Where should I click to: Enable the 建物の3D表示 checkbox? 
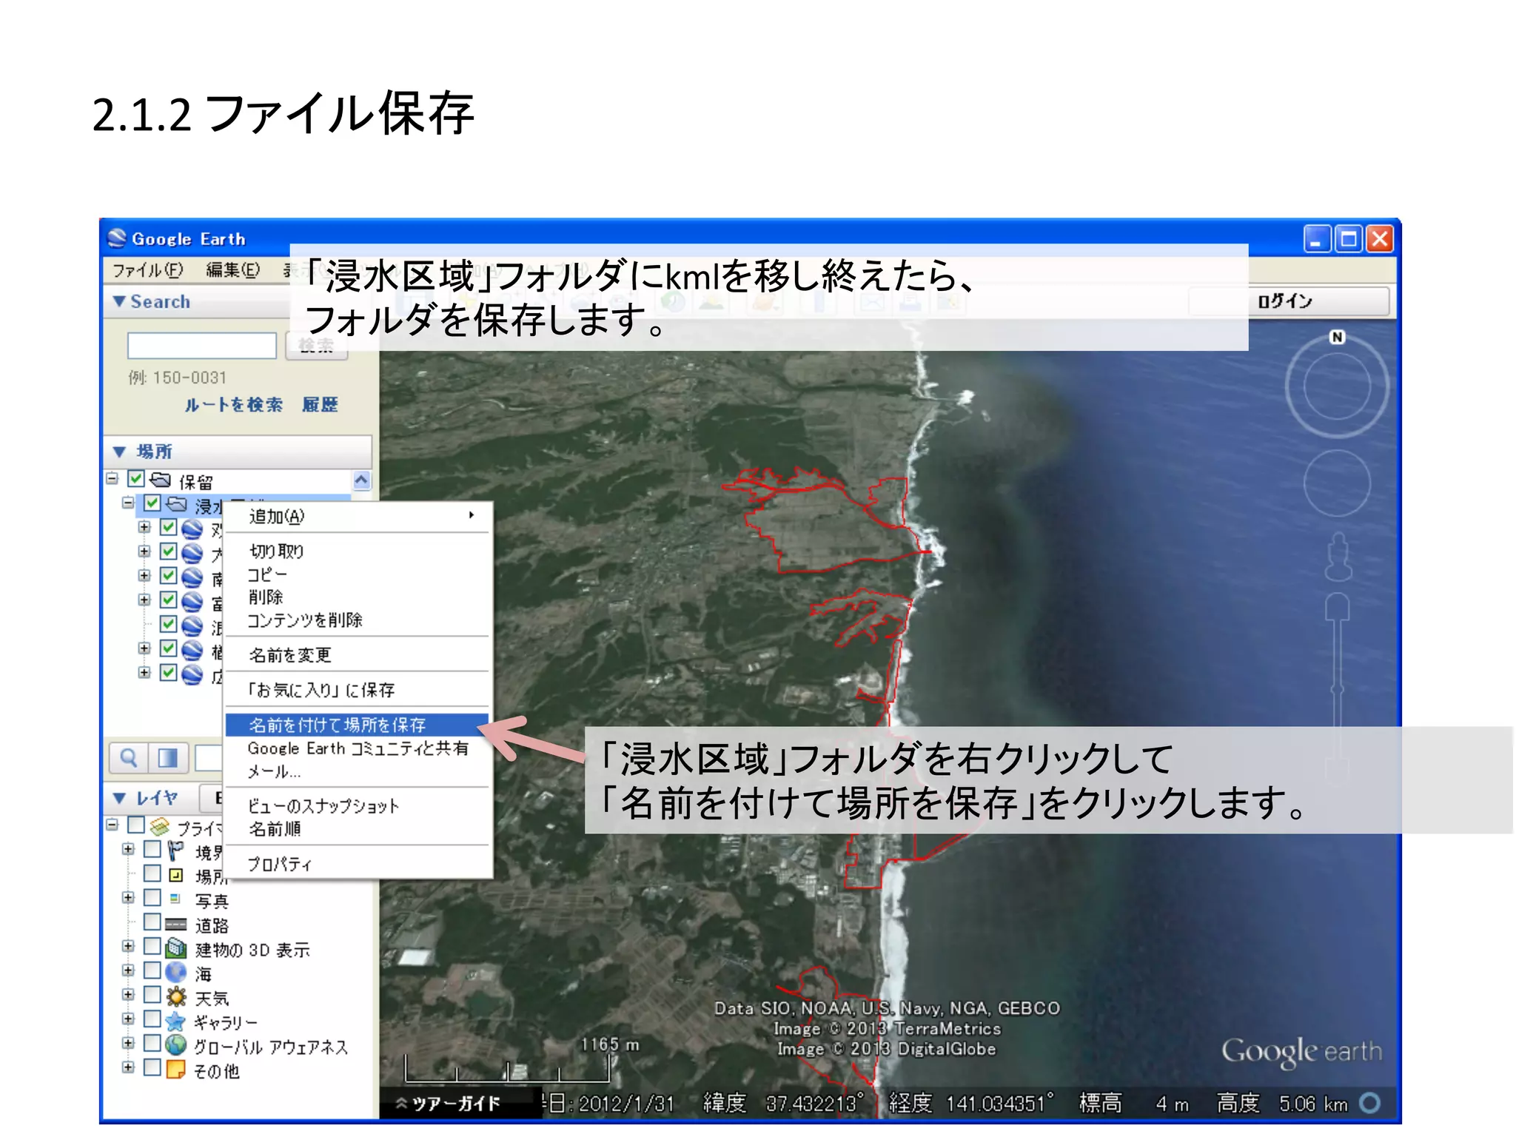[x=152, y=946]
